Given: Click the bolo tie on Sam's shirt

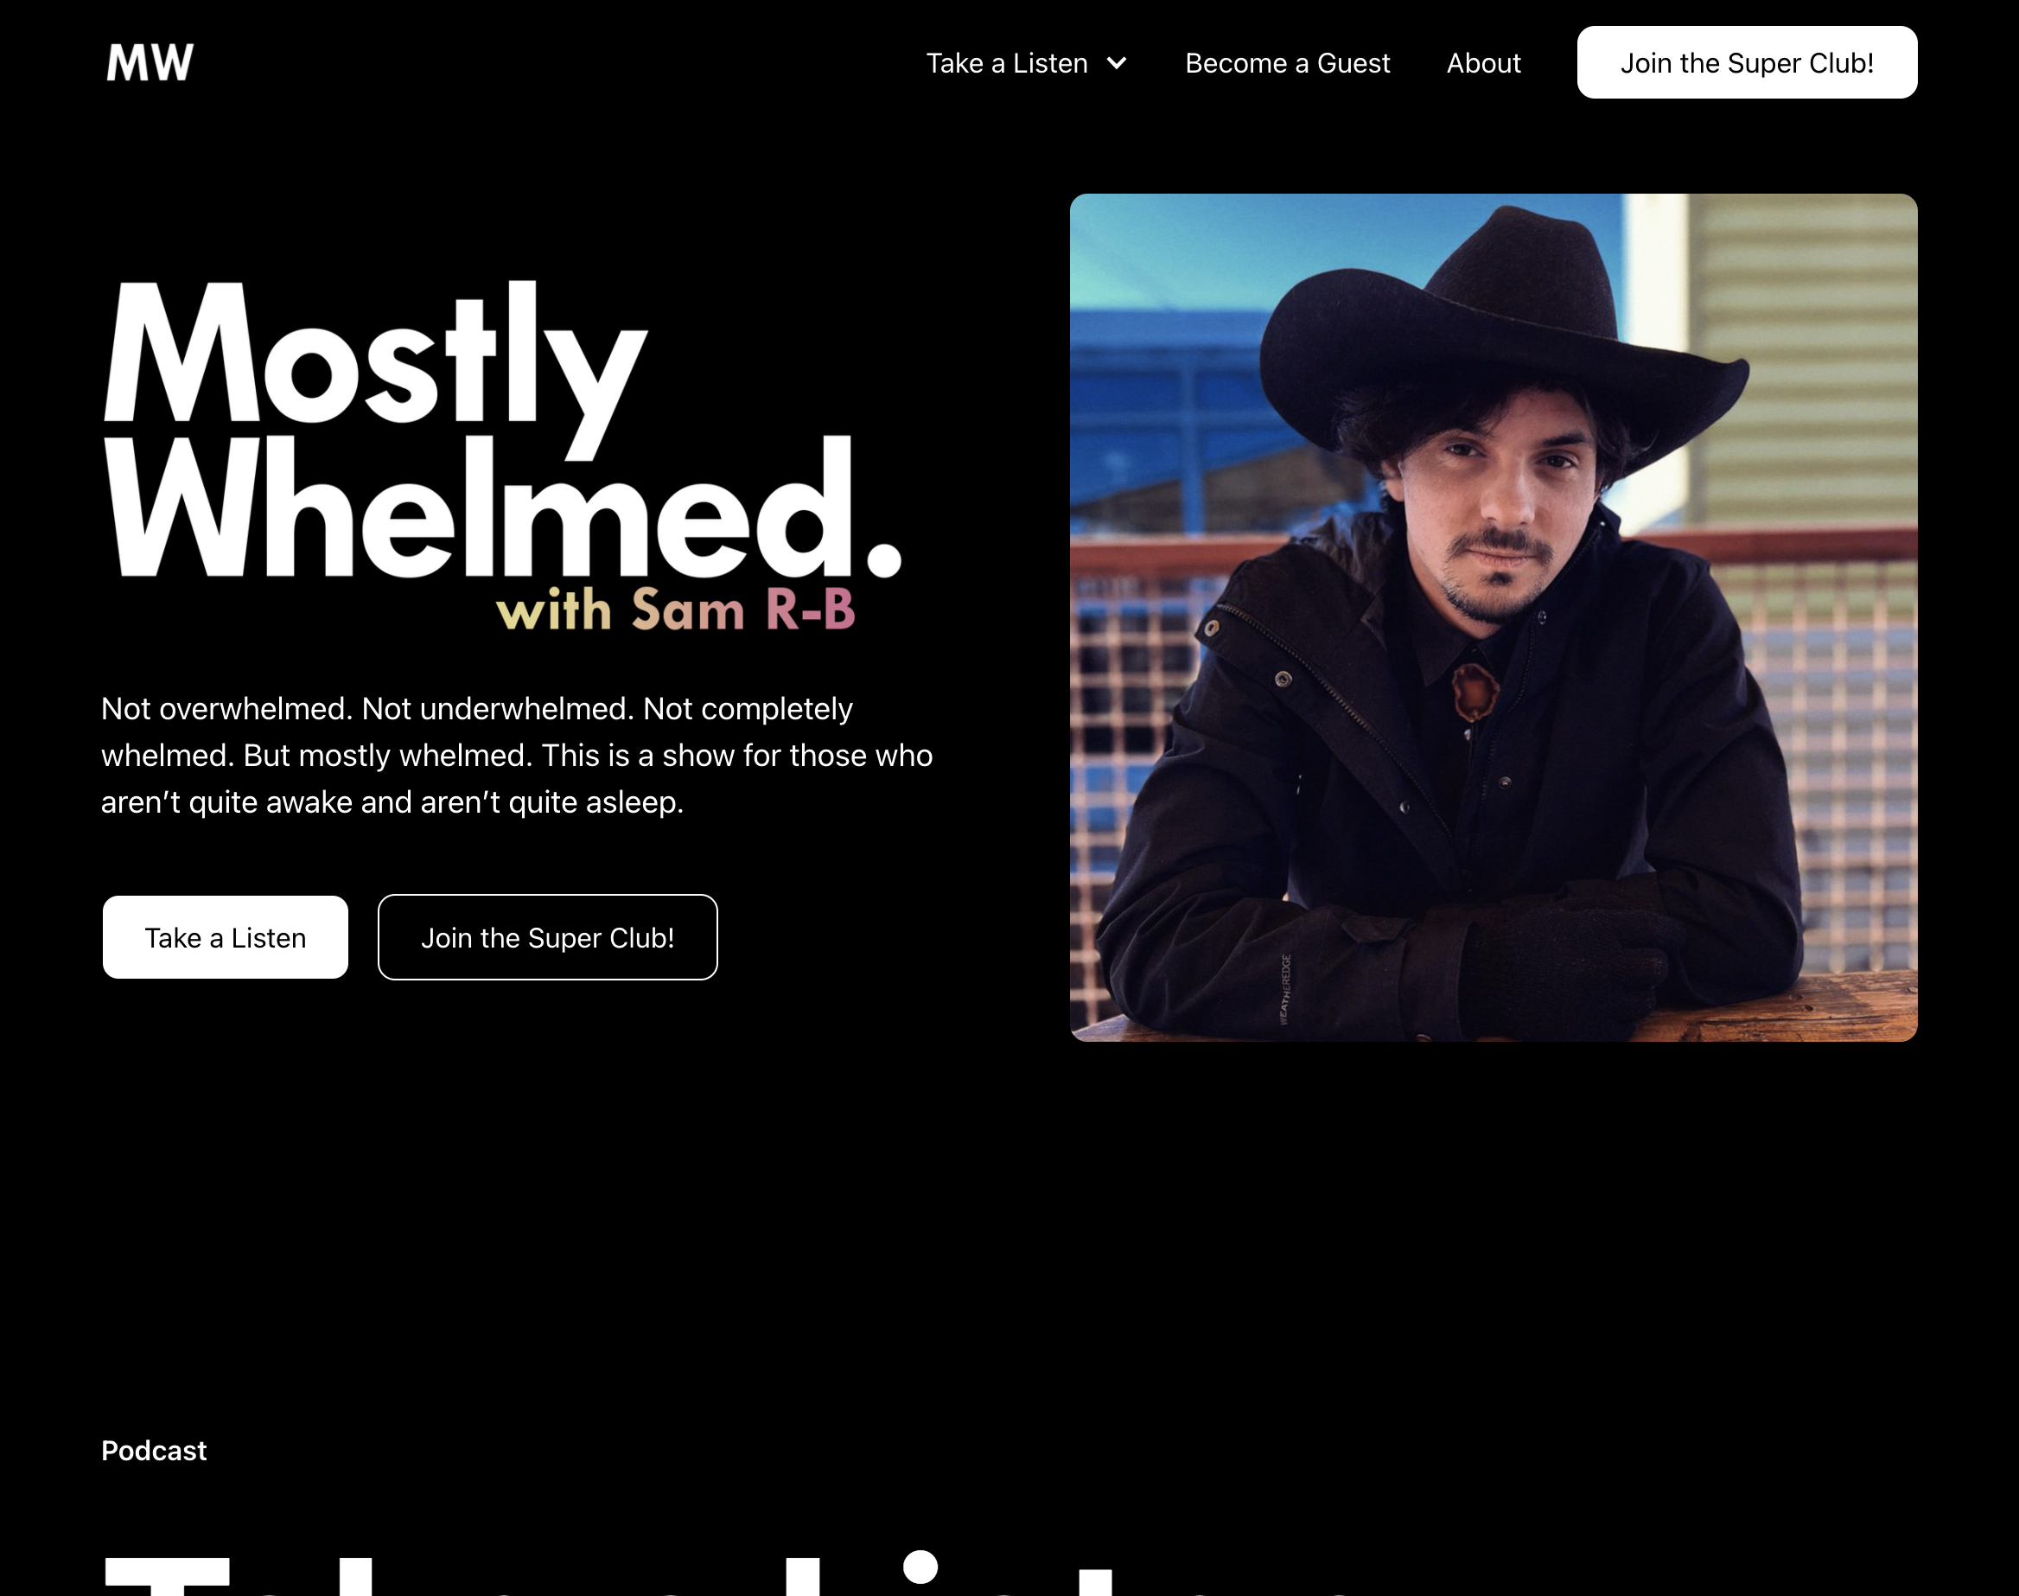Looking at the screenshot, I should 1474,690.
